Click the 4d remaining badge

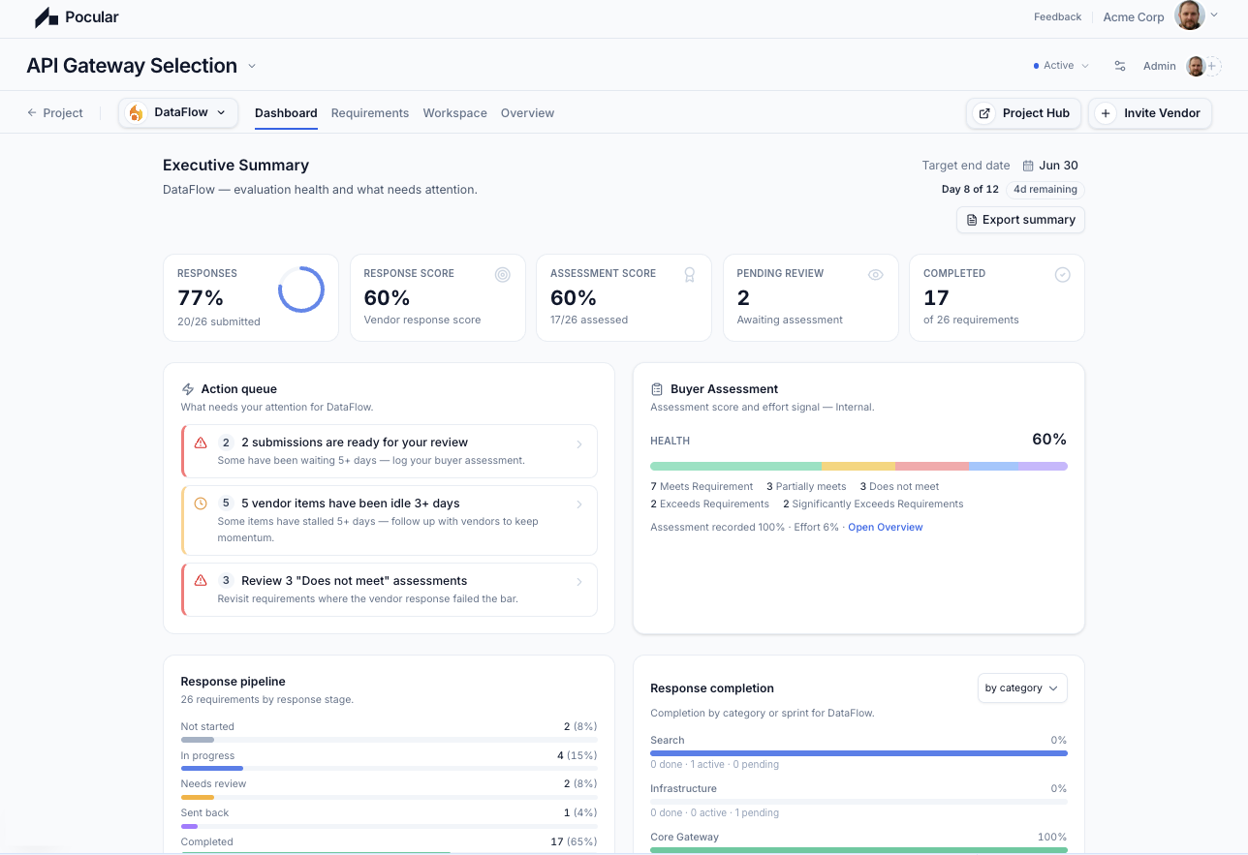pyautogui.click(x=1045, y=190)
